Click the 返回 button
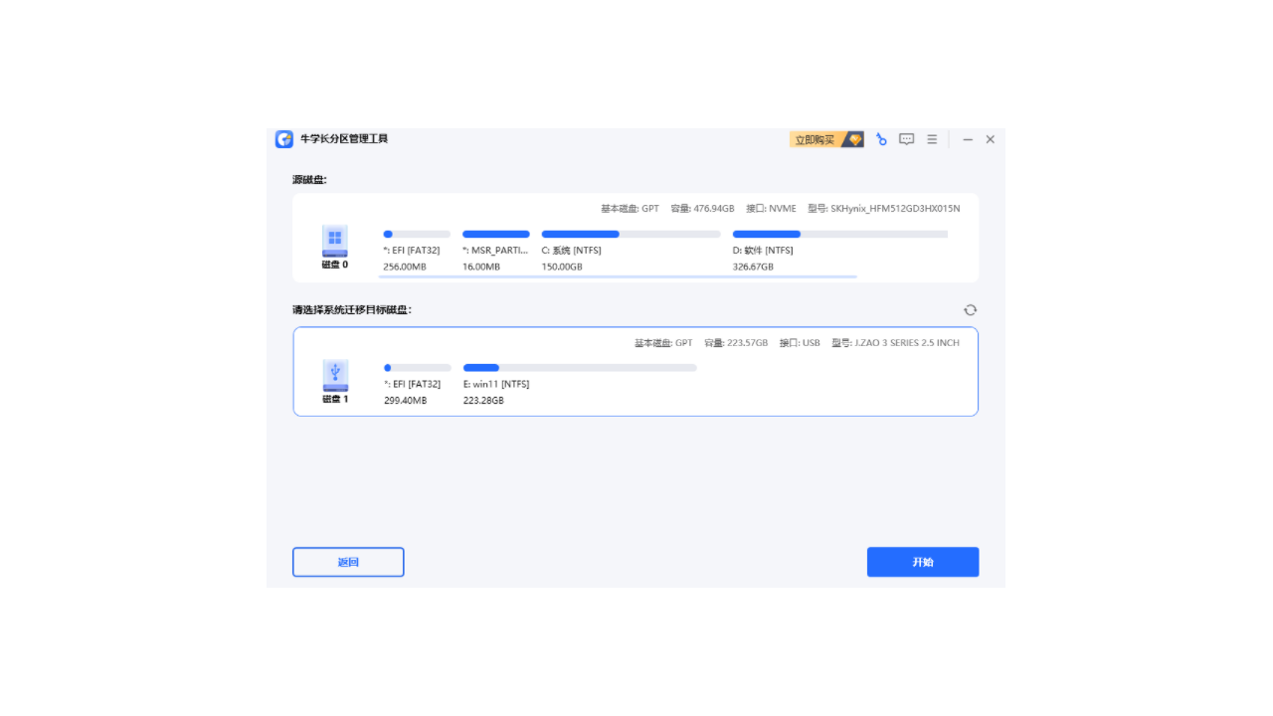 347,562
